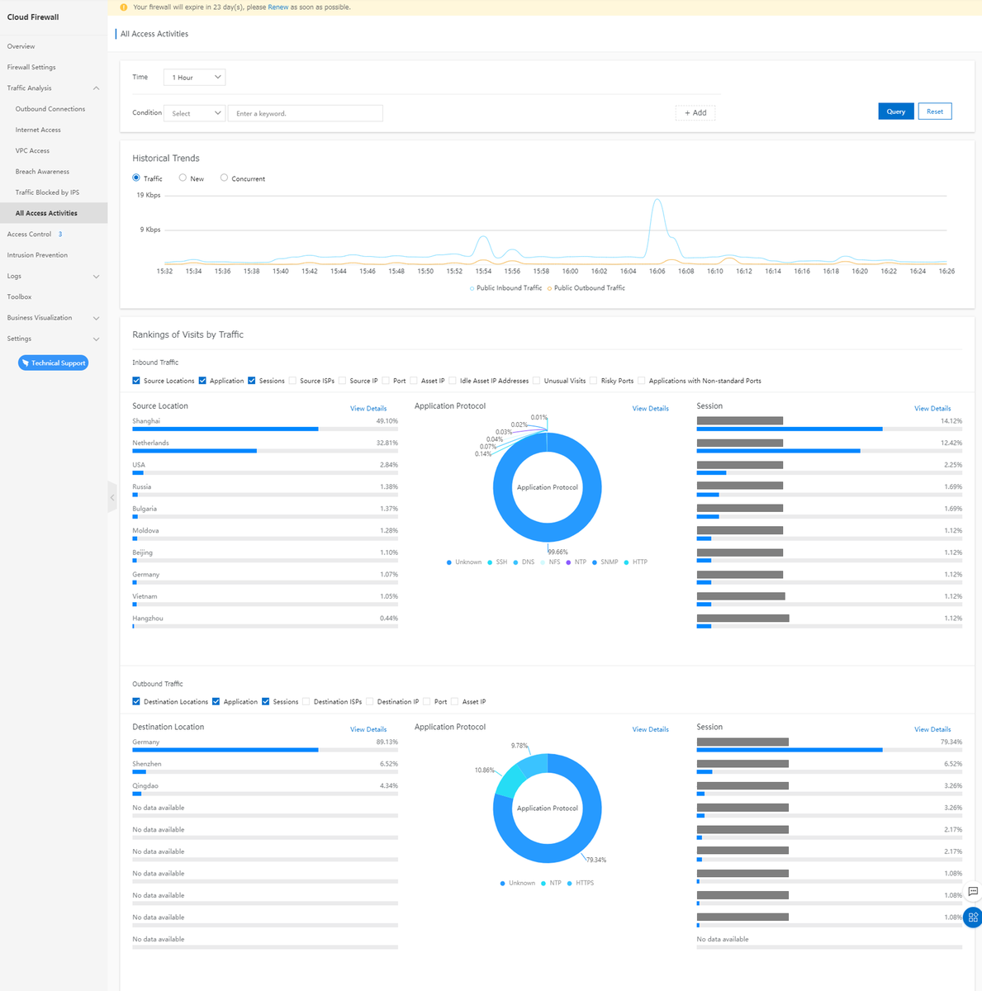Check the Risky Ports checkbox
Image resolution: width=982 pixels, height=991 pixels.
coord(594,381)
